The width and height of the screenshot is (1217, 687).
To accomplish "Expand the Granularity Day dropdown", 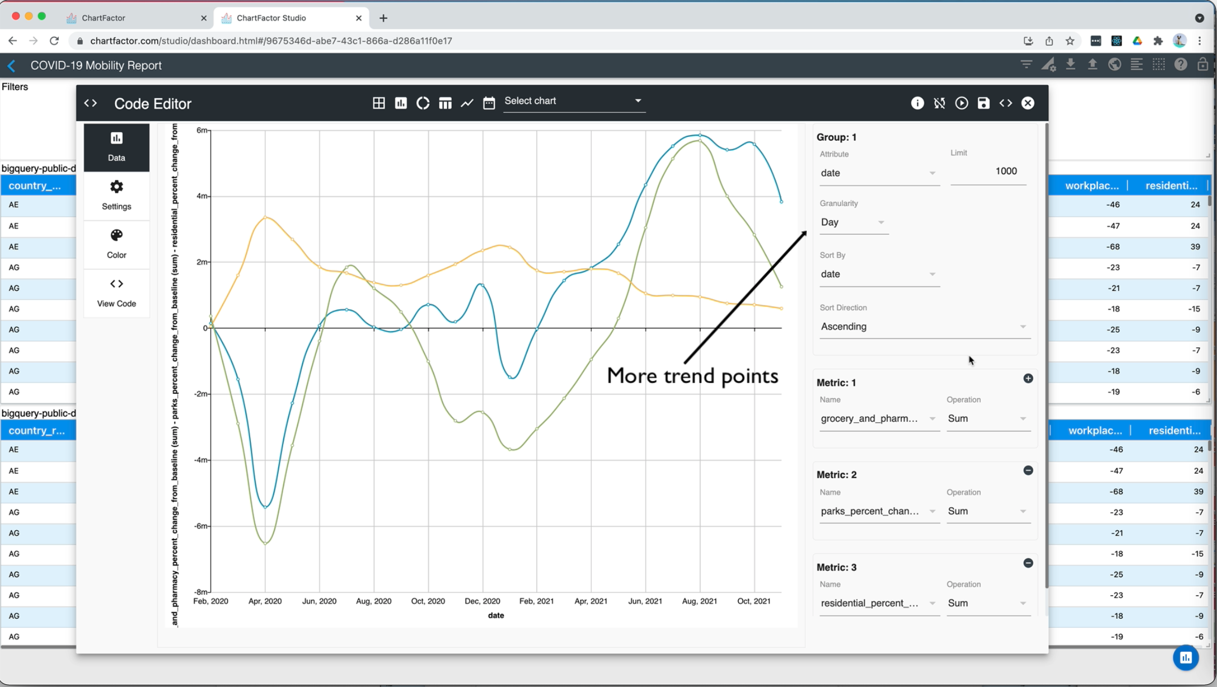I will coord(853,222).
